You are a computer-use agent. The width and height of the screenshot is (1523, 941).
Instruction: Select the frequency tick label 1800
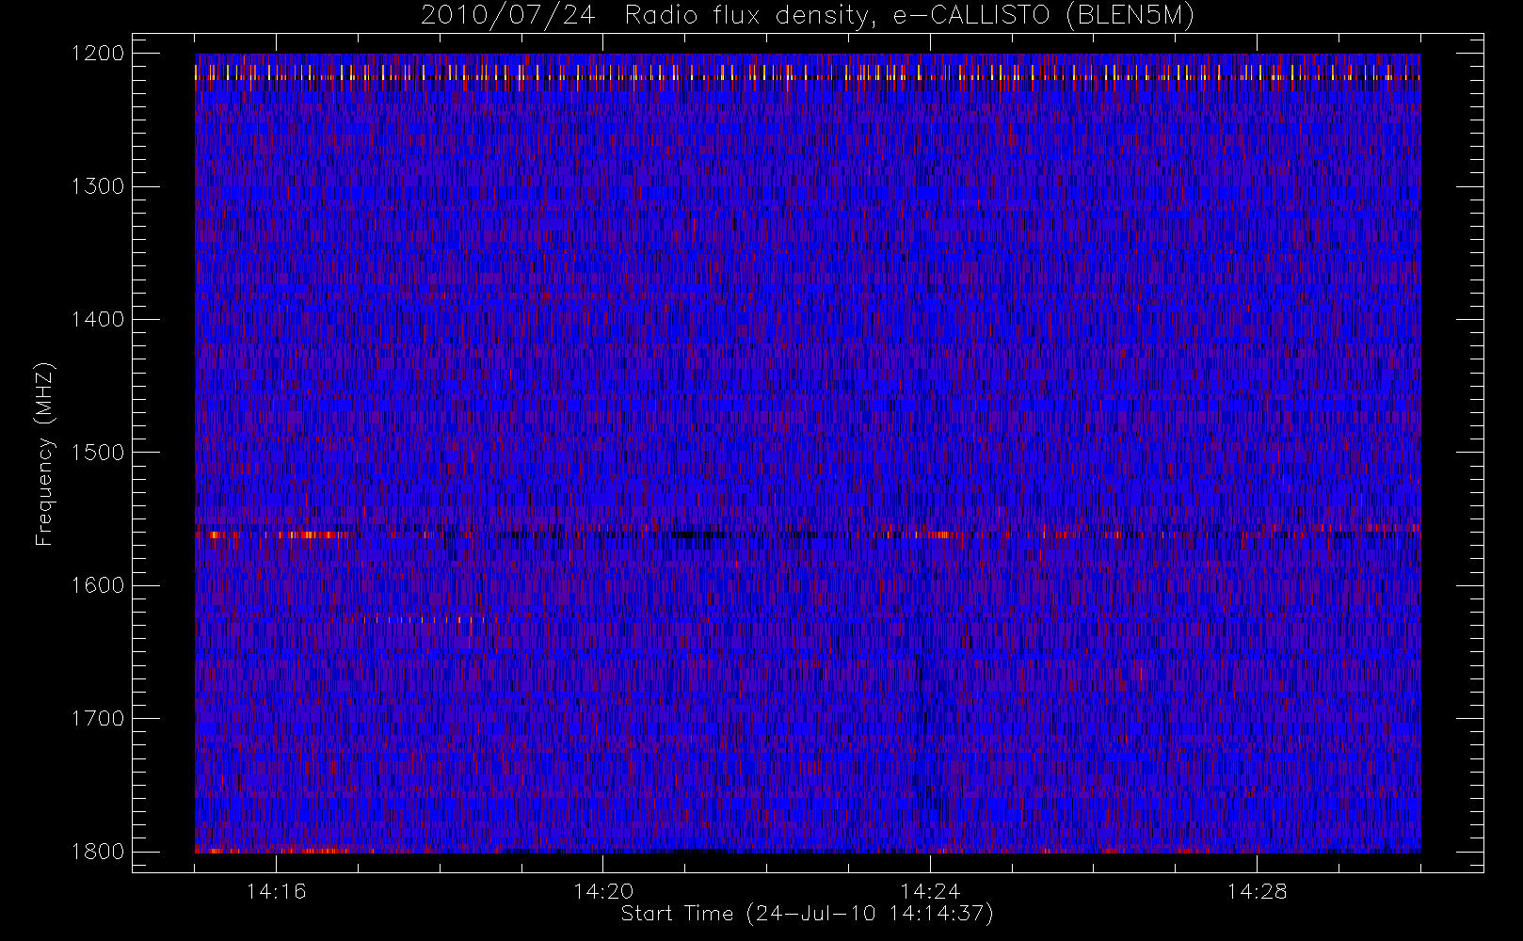(98, 851)
